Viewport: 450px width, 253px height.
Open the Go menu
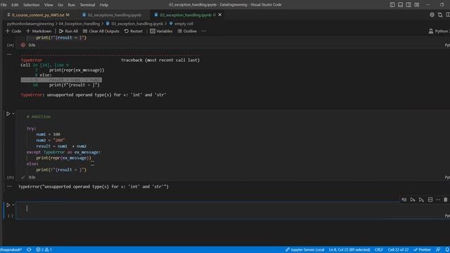tap(60, 5)
